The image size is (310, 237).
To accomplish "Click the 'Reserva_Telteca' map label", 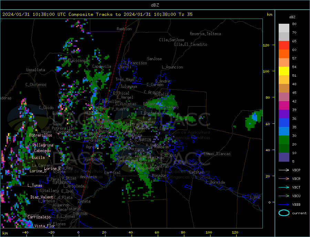I will (x=205, y=34).
